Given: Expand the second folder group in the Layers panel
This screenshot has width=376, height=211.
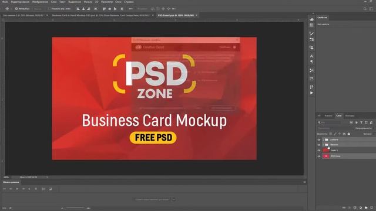Looking at the screenshot, I should click(x=323, y=145).
